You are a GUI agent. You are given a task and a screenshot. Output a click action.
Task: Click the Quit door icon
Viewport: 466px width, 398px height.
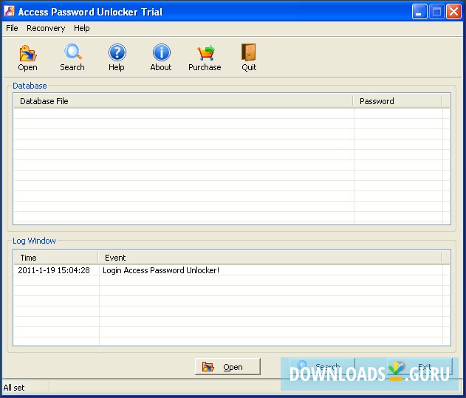point(249,52)
